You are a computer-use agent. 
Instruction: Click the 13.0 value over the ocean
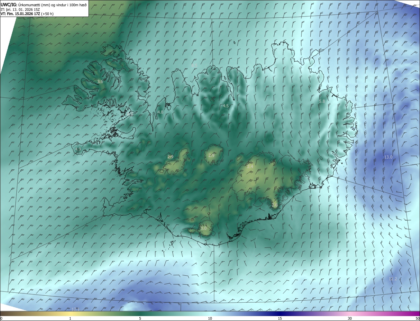(x=388, y=157)
